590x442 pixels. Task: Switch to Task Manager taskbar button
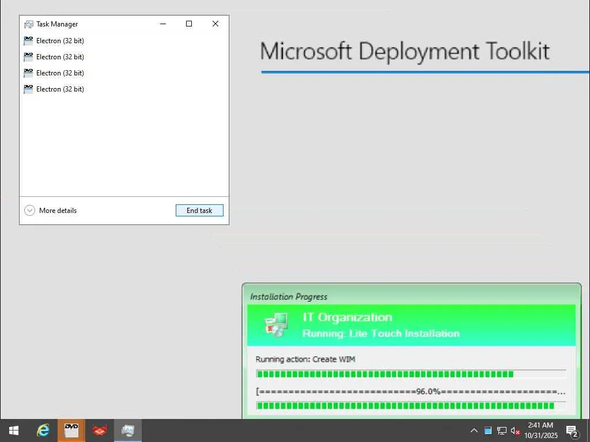point(128,430)
